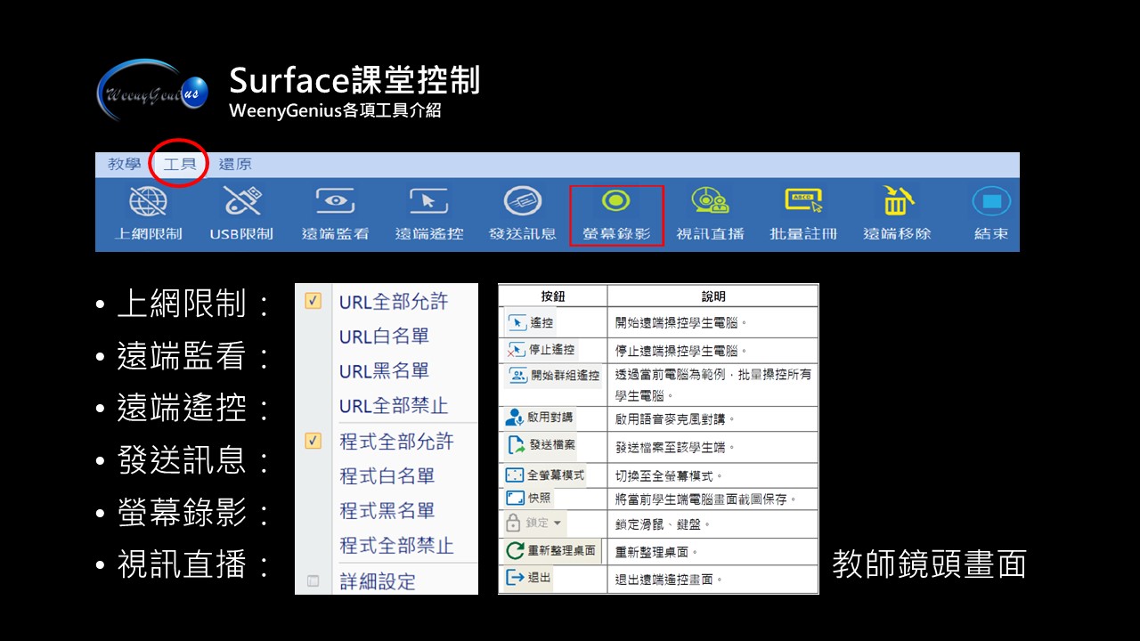Click the WeenyGenius各項工具介紹 subtitle
Image resolution: width=1140 pixels, height=641 pixels.
coord(335,110)
